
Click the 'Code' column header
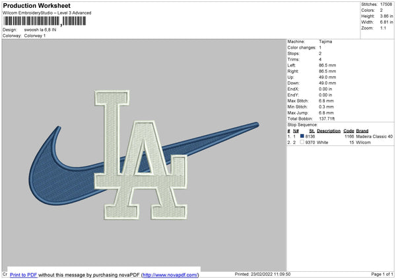pos(348,131)
